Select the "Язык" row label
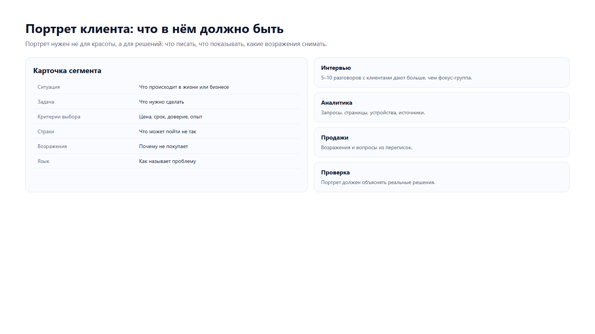 44,161
